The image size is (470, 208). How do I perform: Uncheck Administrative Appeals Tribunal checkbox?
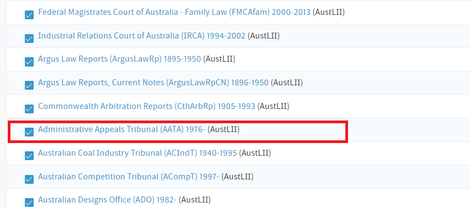pyautogui.click(x=29, y=132)
